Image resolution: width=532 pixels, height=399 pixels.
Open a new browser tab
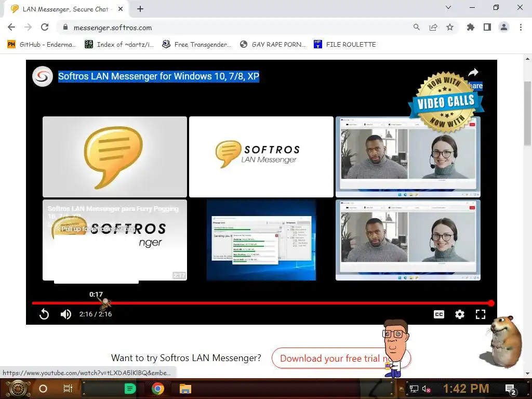coord(140,9)
